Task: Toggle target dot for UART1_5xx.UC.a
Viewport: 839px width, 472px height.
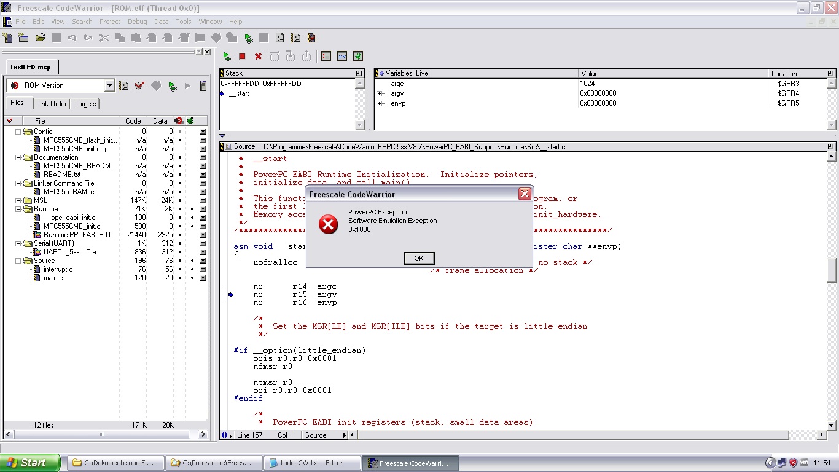Action: click(180, 252)
